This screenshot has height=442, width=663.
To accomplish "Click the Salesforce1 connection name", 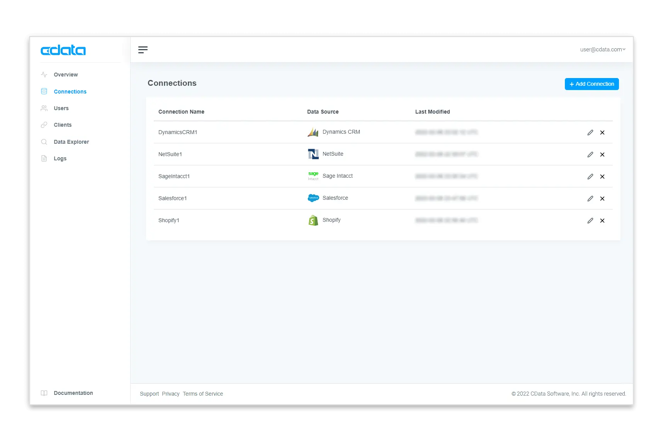I will [172, 198].
